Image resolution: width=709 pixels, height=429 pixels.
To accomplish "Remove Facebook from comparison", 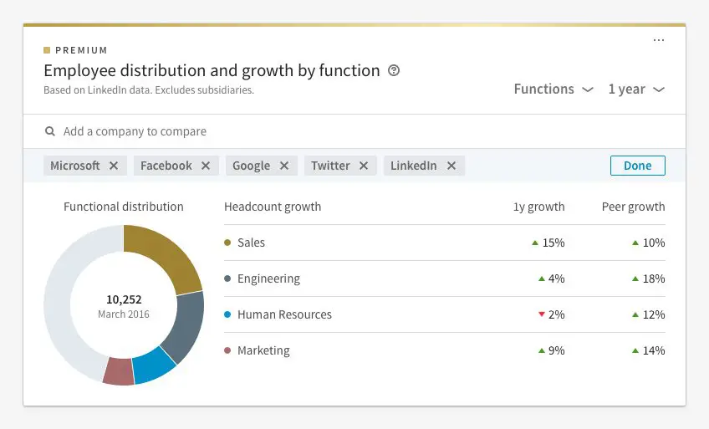I will 206,166.
